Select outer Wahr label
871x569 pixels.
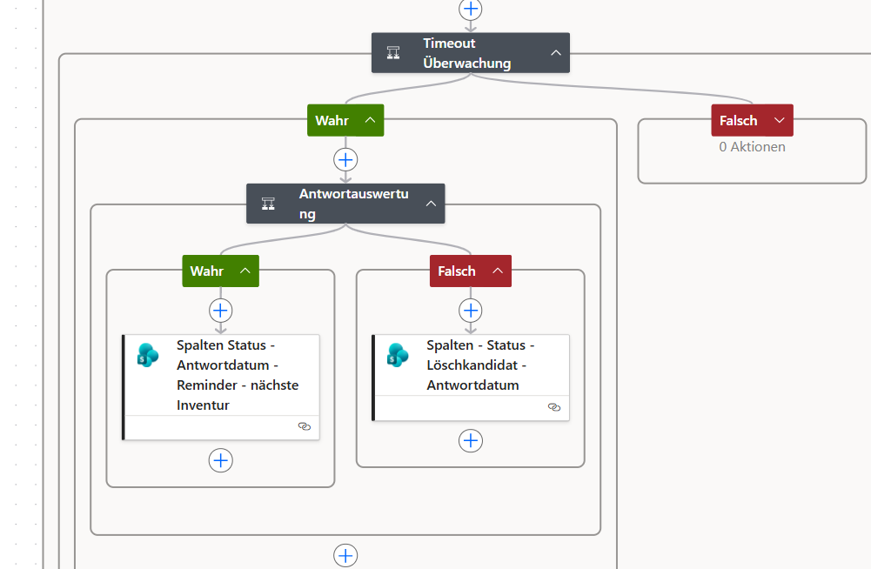[332, 121]
